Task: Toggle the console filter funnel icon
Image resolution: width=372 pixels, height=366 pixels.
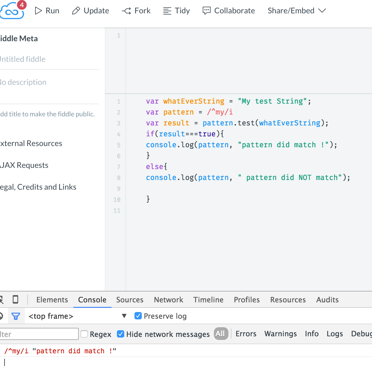Action: (16, 316)
